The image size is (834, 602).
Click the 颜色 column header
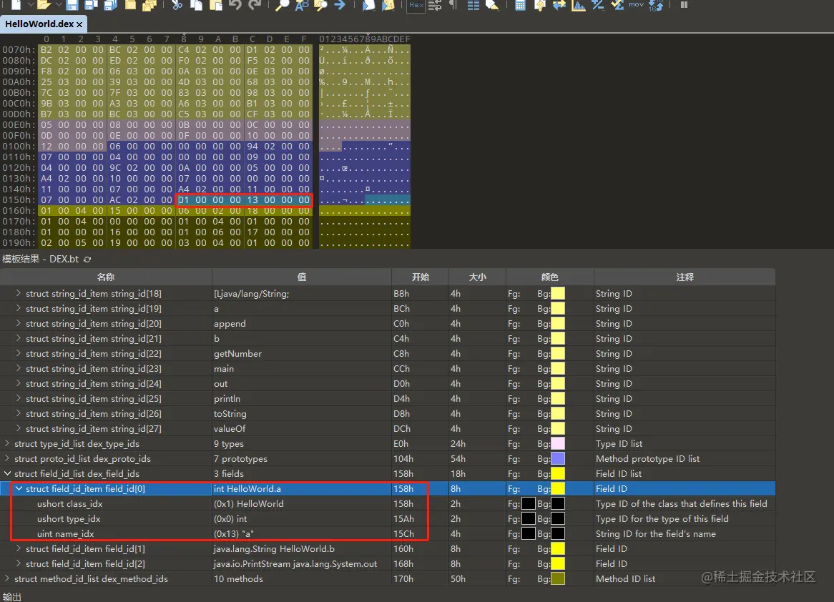point(550,277)
